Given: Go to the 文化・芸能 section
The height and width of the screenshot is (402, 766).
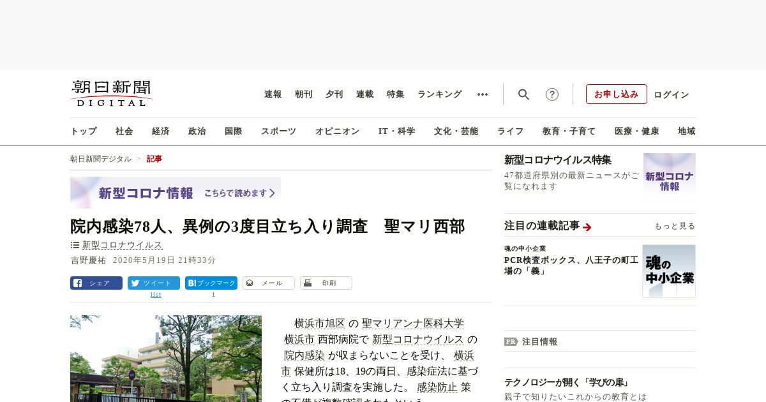Looking at the screenshot, I should (456, 131).
